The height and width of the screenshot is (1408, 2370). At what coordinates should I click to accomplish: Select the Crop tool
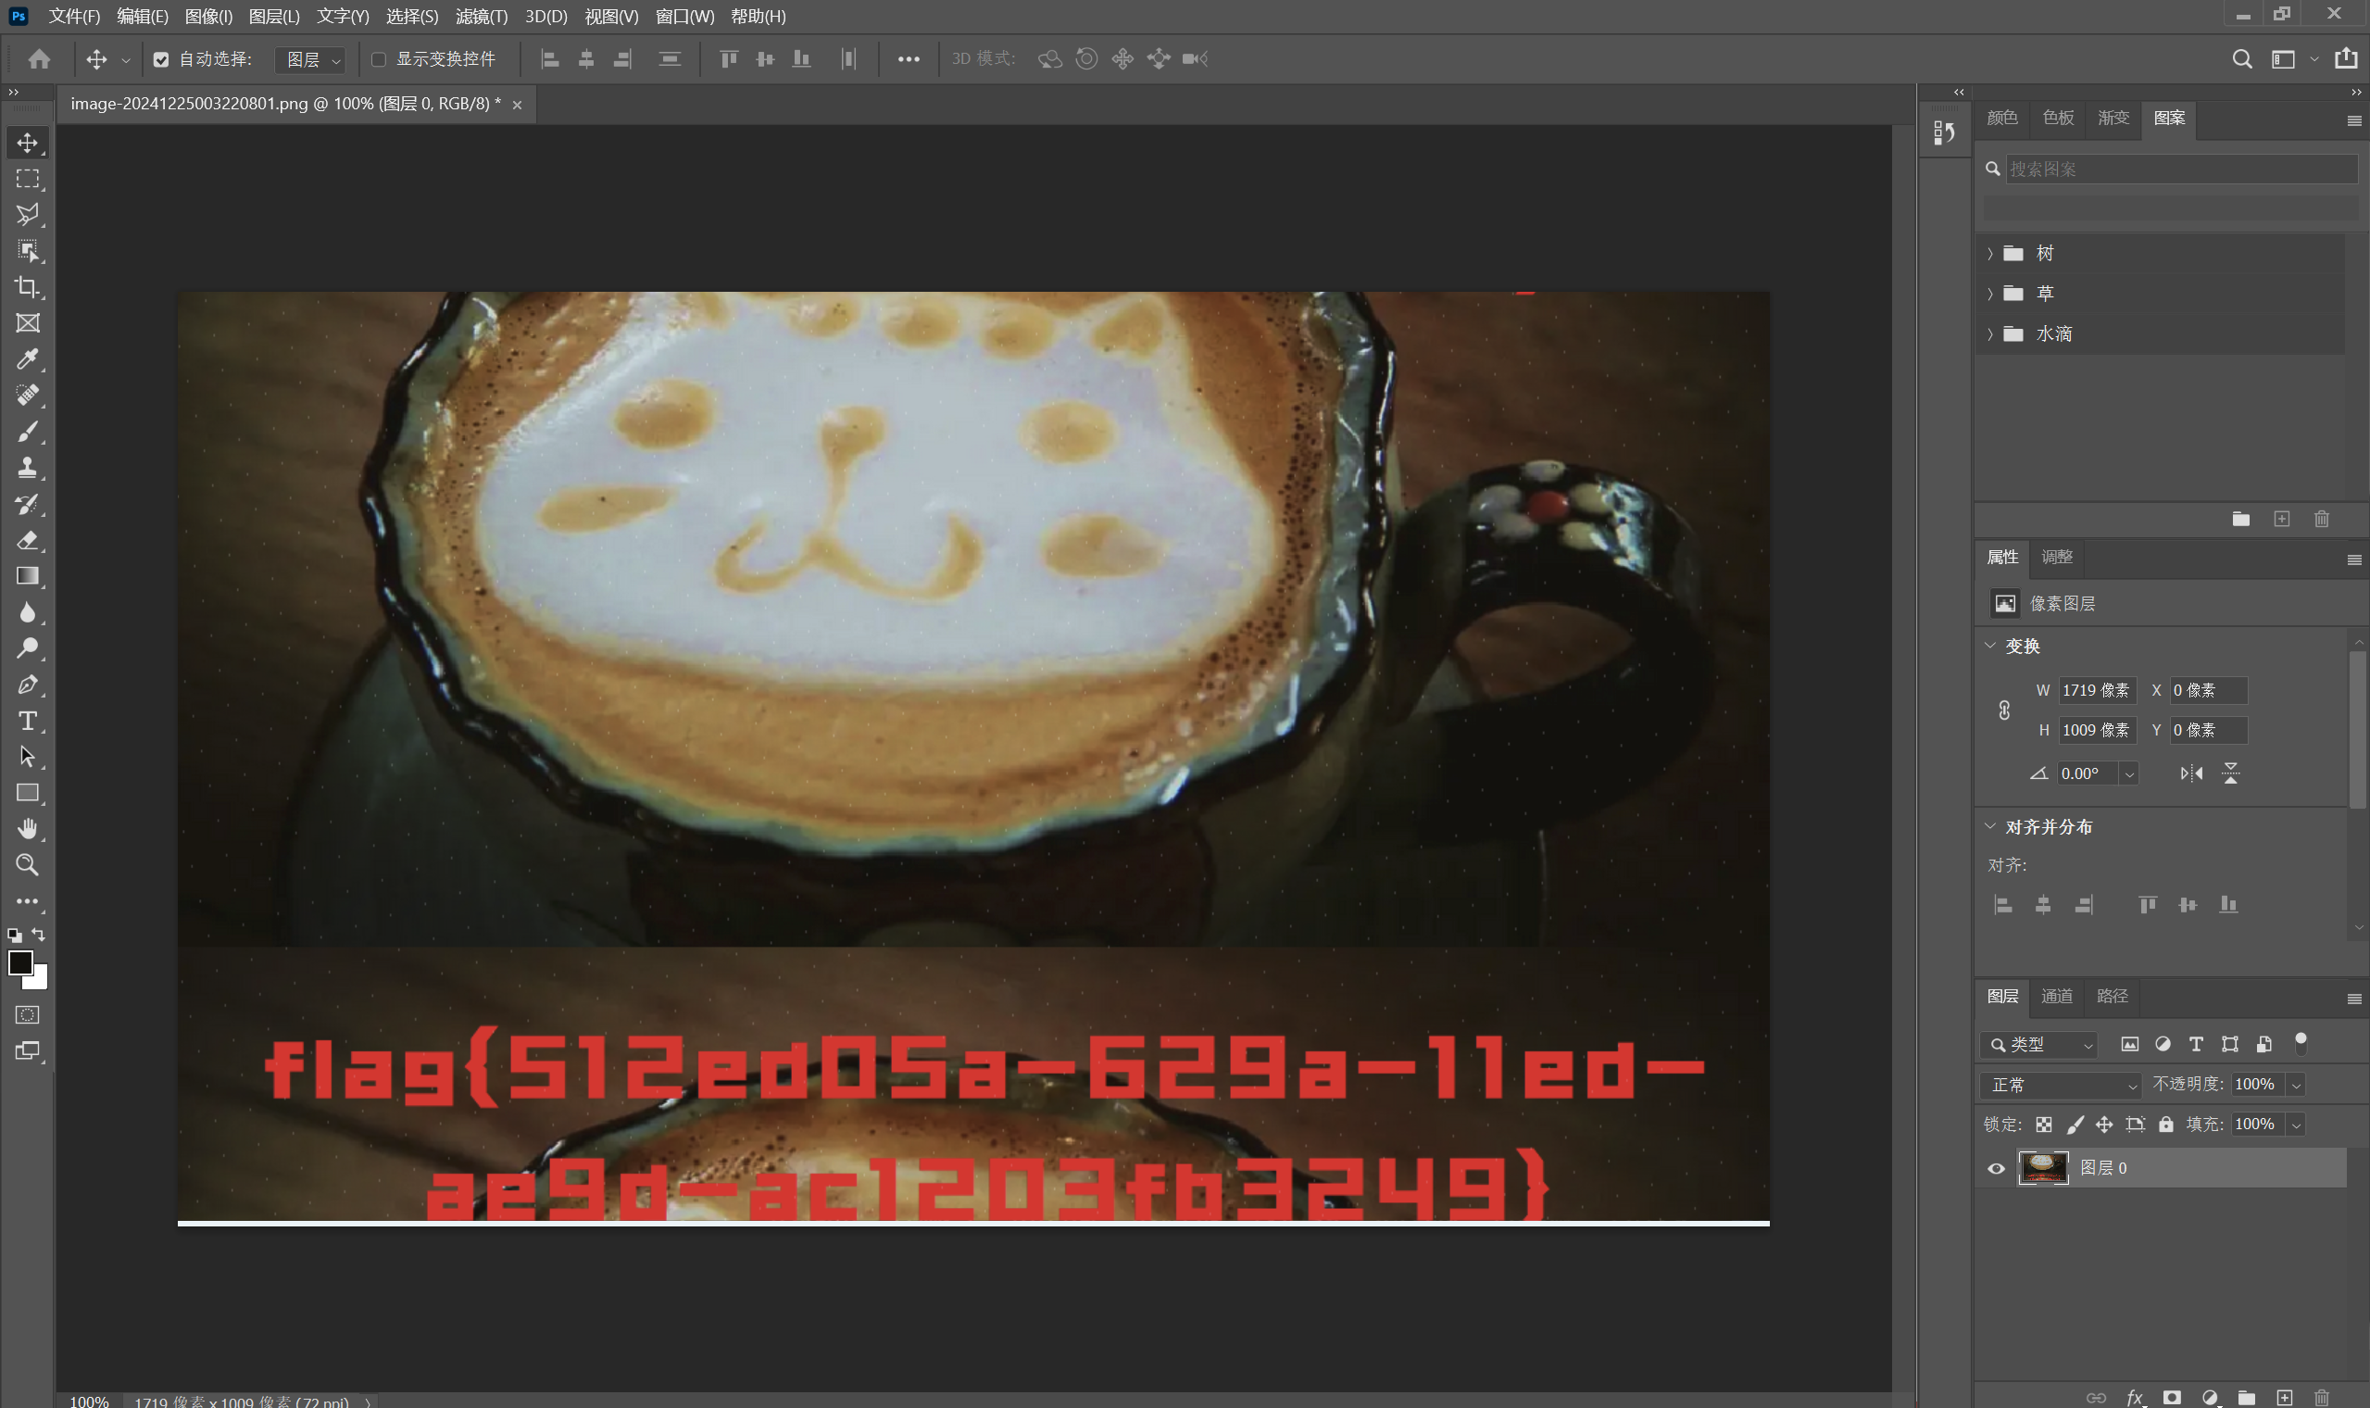28,287
